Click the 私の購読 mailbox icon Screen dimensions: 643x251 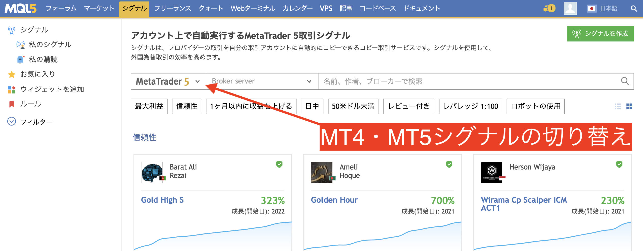click(21, 60)
